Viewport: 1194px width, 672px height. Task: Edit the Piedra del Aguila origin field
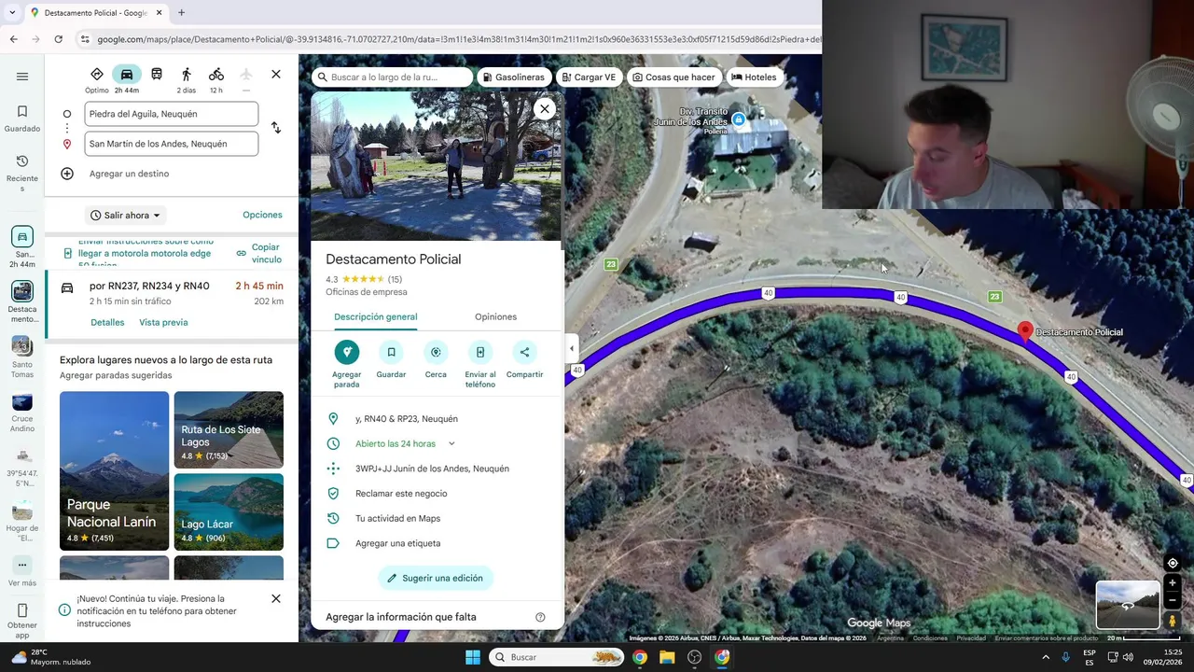point(172,114)
